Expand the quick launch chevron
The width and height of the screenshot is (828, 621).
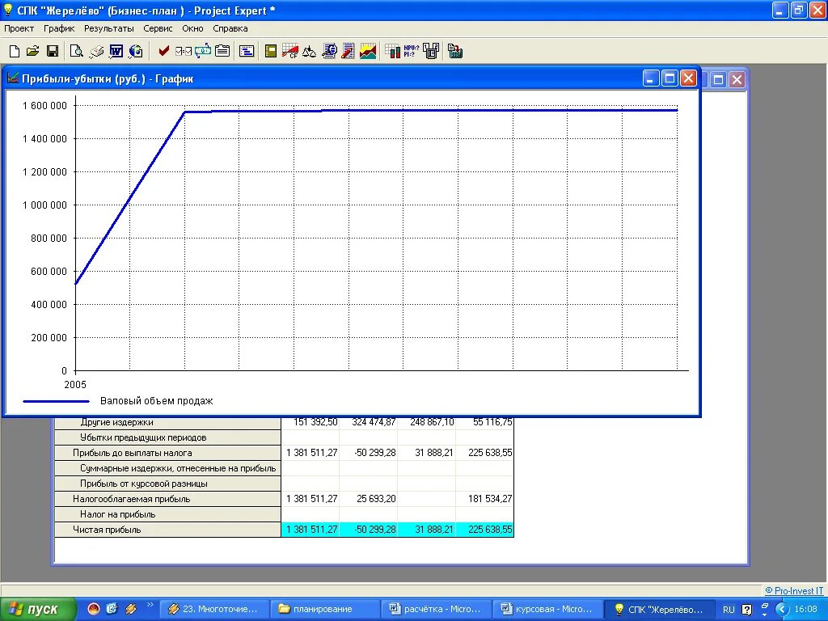click(x=150, y=605)
